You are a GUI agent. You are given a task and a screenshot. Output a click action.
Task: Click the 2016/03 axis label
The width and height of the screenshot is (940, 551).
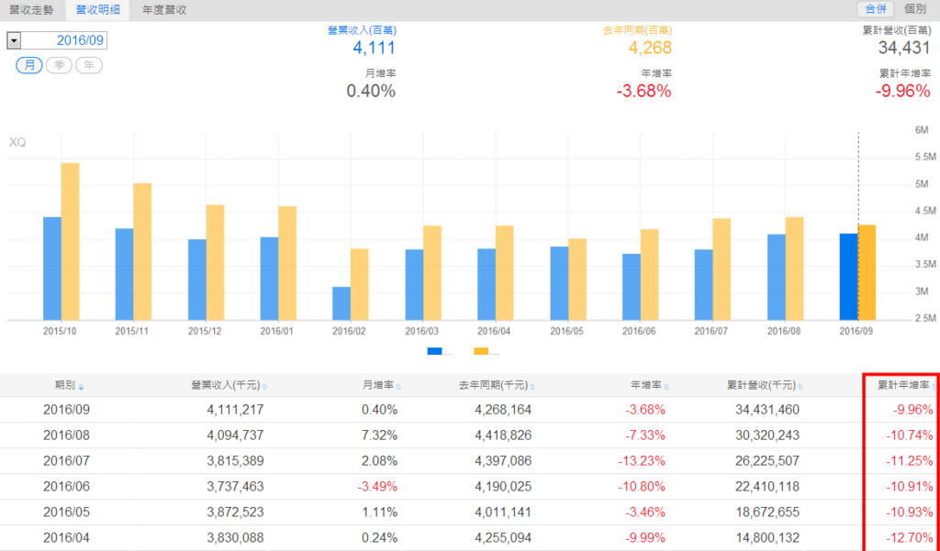tap(421, 331)
